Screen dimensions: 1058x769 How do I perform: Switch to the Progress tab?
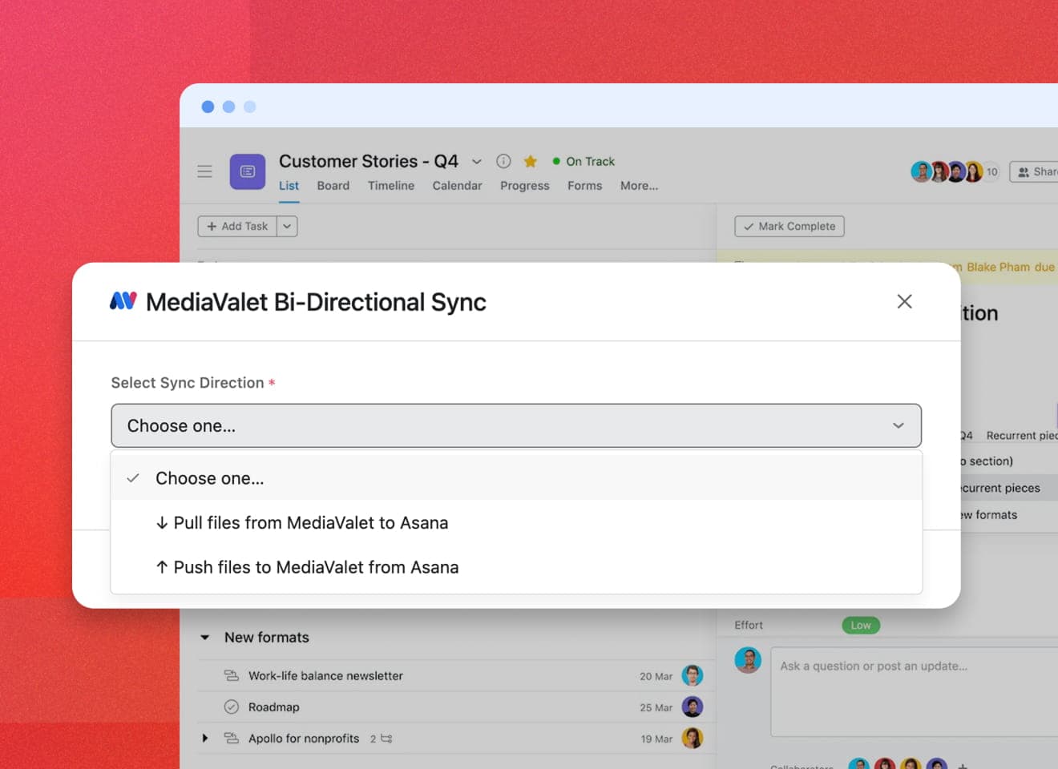pos(525,186)
